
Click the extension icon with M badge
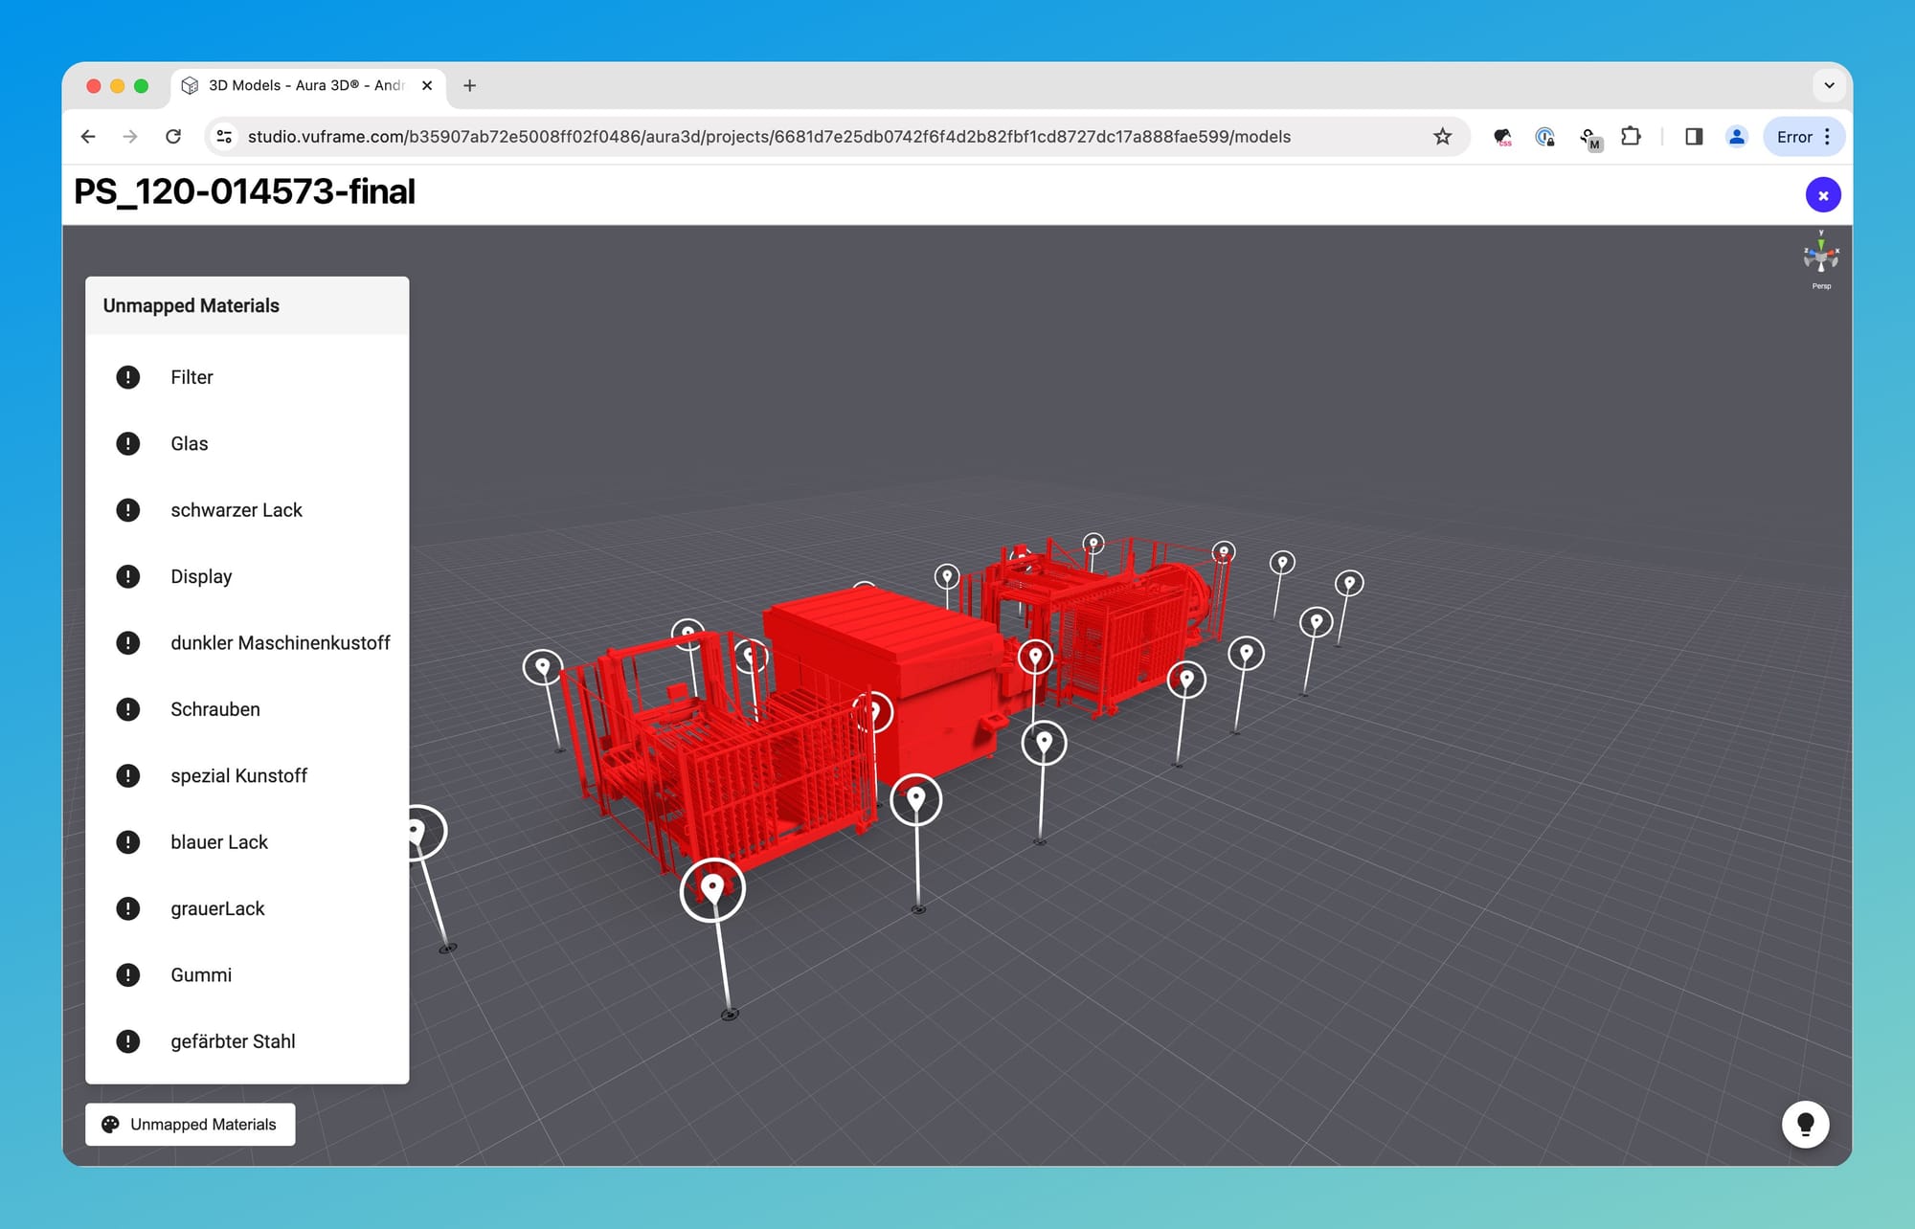(1589, 139)
